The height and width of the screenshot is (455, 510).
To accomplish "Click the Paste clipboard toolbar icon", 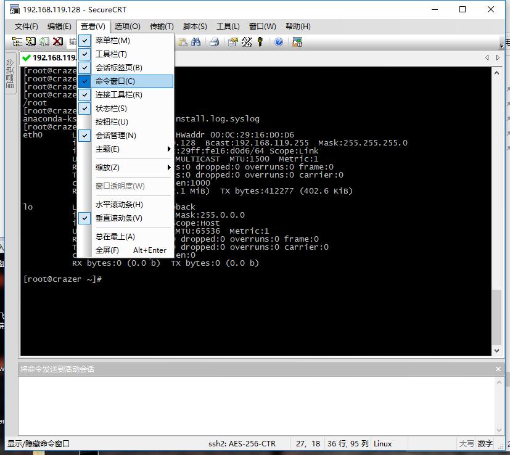I will pyautogui.click(x=183, y=42).
